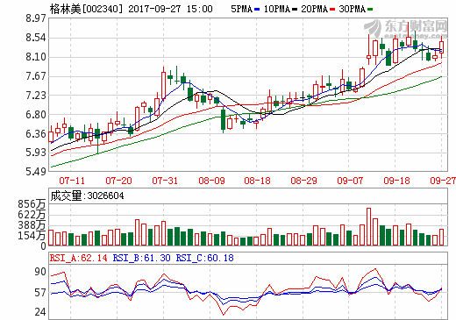Click the 10PMA legend label

(276, 9)
